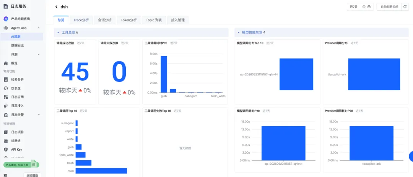The width and height of the screenshot is (413, 177).
Task: Click the feedback icon on green banner
Action: point(34,165)
